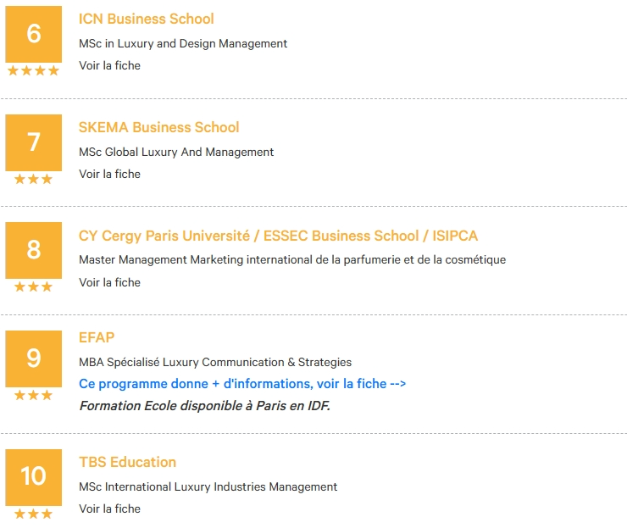Click Voir la fiche under CY Cergy Paris

[109, 282]
